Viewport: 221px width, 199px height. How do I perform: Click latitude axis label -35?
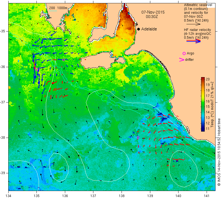[x=3, y=31]
